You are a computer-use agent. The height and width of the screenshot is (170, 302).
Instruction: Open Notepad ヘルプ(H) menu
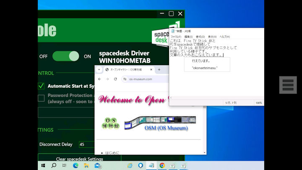click(225, 37)
